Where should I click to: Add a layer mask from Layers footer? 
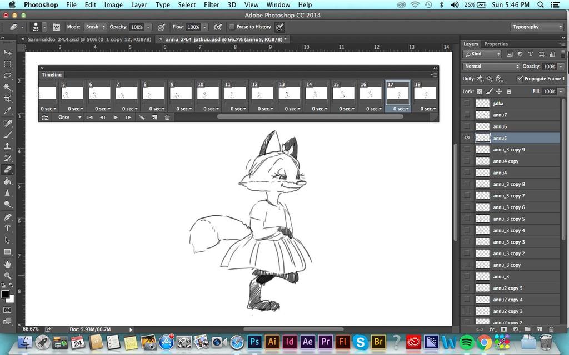click(503, 329)
